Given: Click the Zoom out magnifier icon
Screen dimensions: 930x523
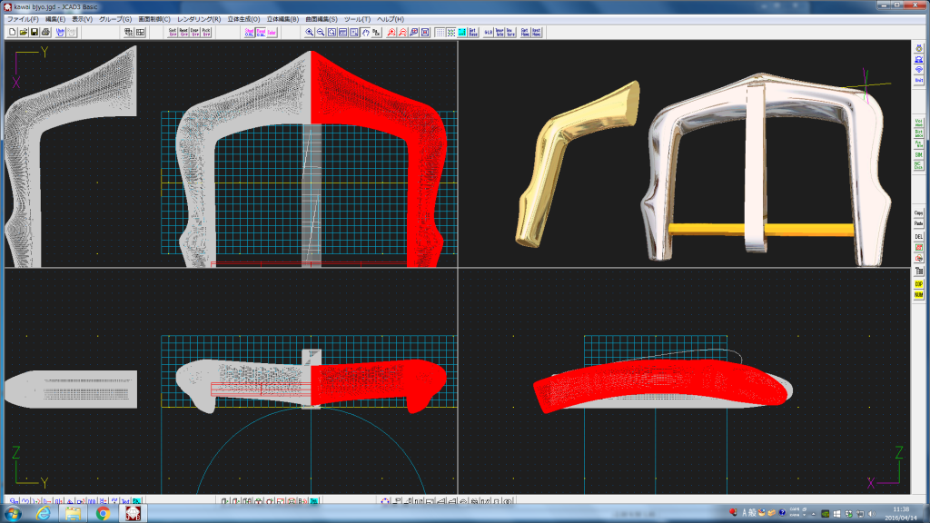Looking at the screenshot, I should pos(321,32).
